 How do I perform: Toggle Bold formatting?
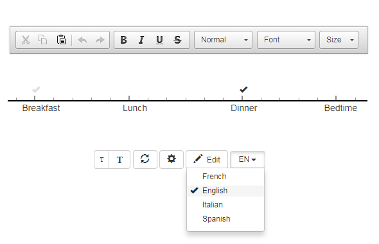123,40
